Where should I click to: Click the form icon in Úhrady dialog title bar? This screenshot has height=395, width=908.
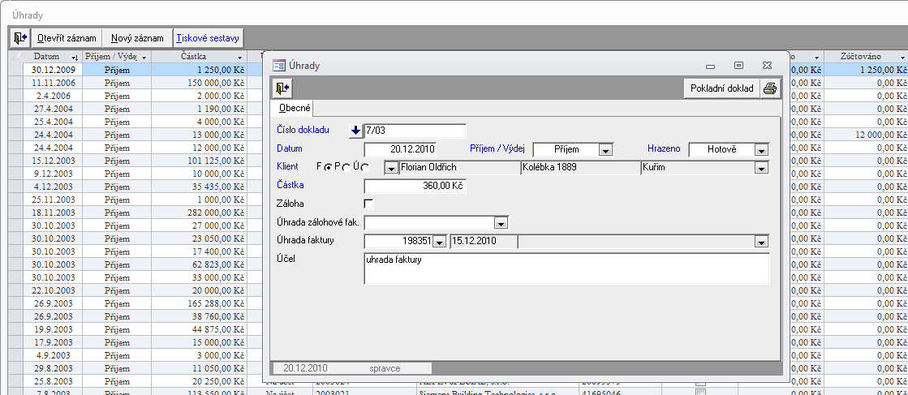point(279,66)
